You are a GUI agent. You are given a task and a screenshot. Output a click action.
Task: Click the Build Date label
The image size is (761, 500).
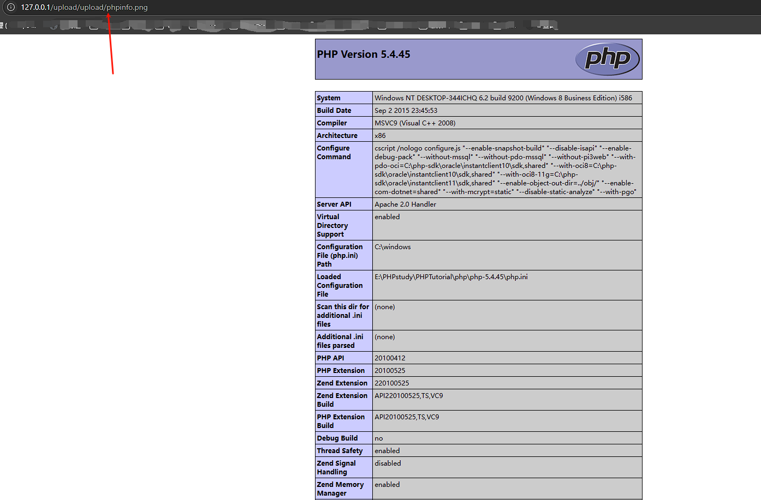pyautogui.click(x=334, y=111)
